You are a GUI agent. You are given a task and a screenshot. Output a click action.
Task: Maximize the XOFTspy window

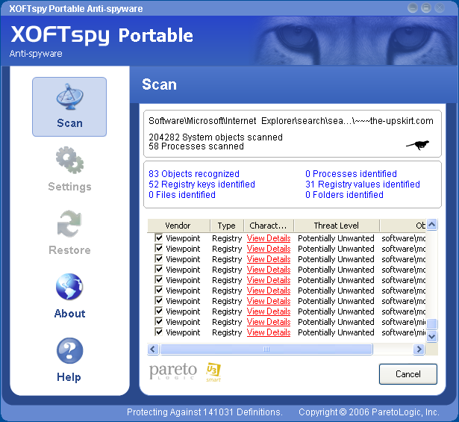[x=426, y=8]
